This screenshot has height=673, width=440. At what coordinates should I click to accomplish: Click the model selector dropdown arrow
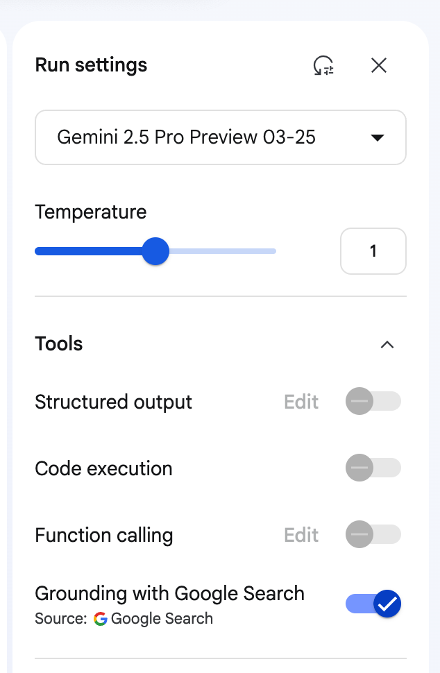click(378, 138)
